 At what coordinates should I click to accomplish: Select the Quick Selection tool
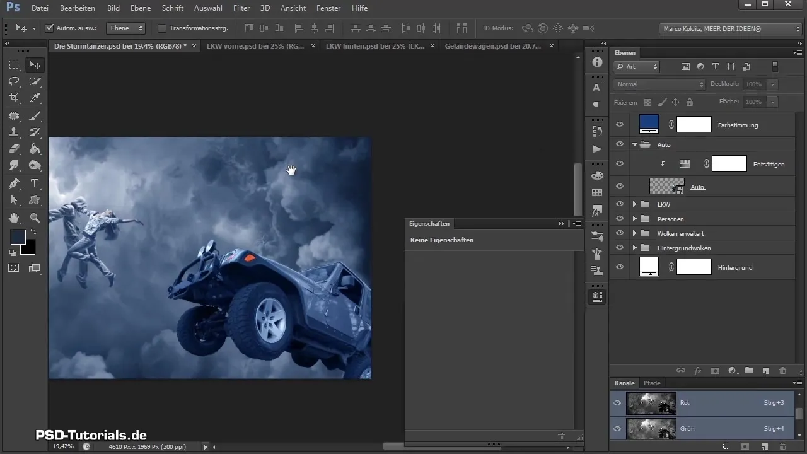click(x=35, y=81)
